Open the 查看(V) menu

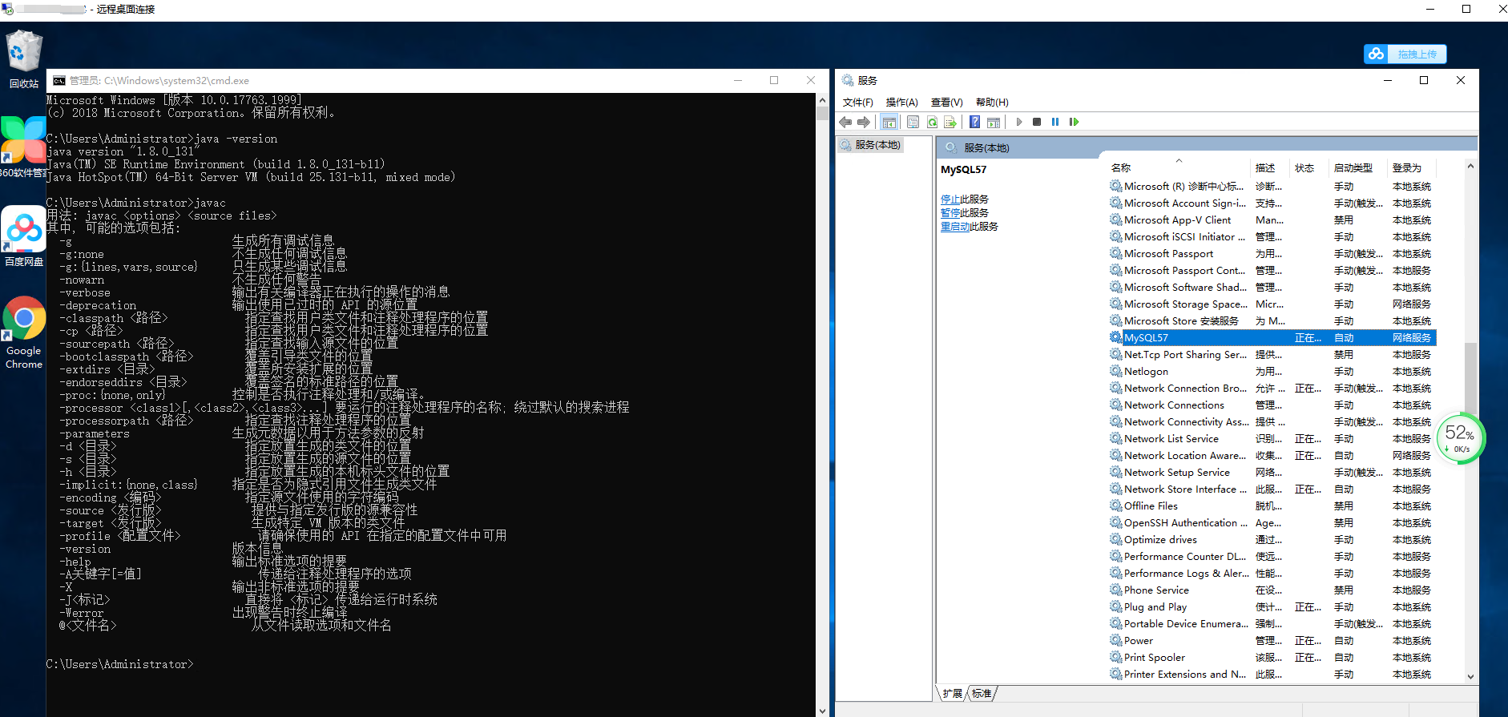(x=946, y=102)
